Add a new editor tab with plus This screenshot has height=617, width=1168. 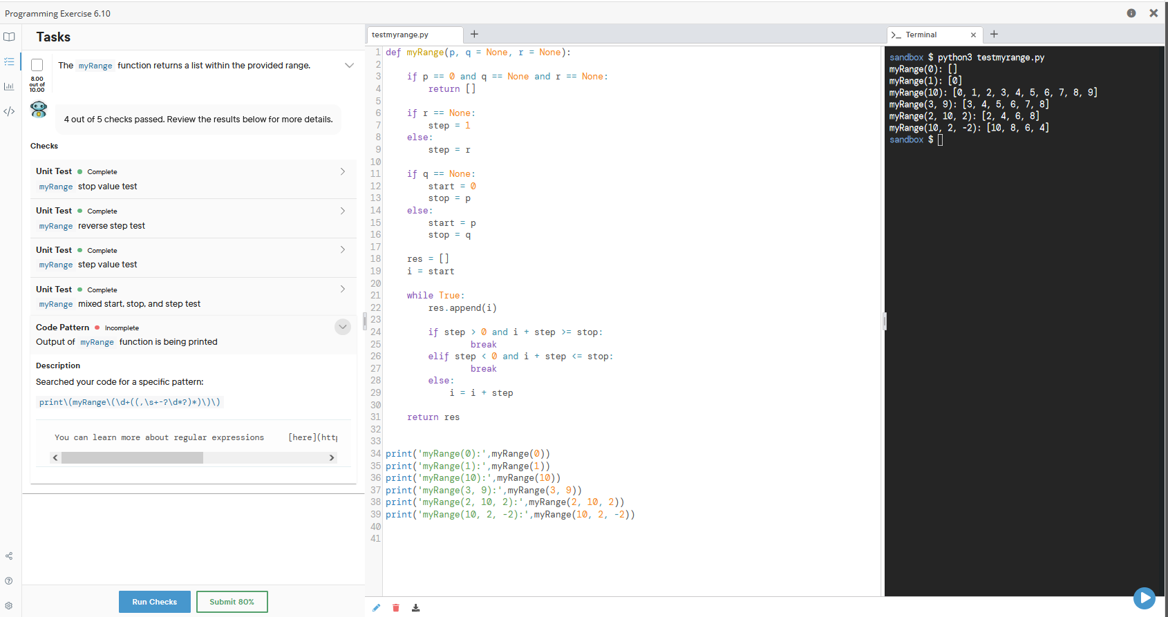pyautogui.click(x=474, y=35)
